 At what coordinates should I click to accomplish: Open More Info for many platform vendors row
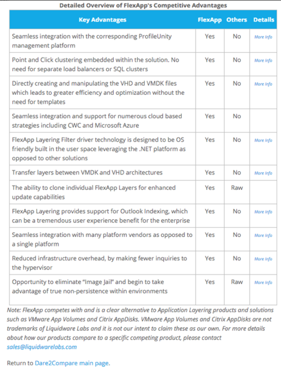click(263, 236)
